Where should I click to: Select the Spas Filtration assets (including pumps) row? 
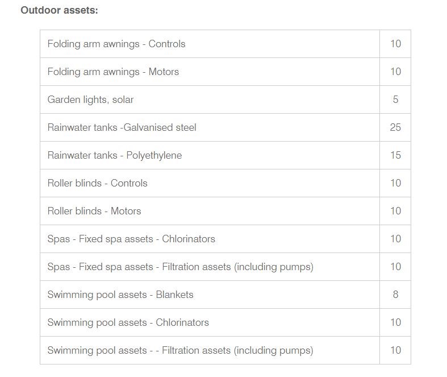[x=180, y=267]
